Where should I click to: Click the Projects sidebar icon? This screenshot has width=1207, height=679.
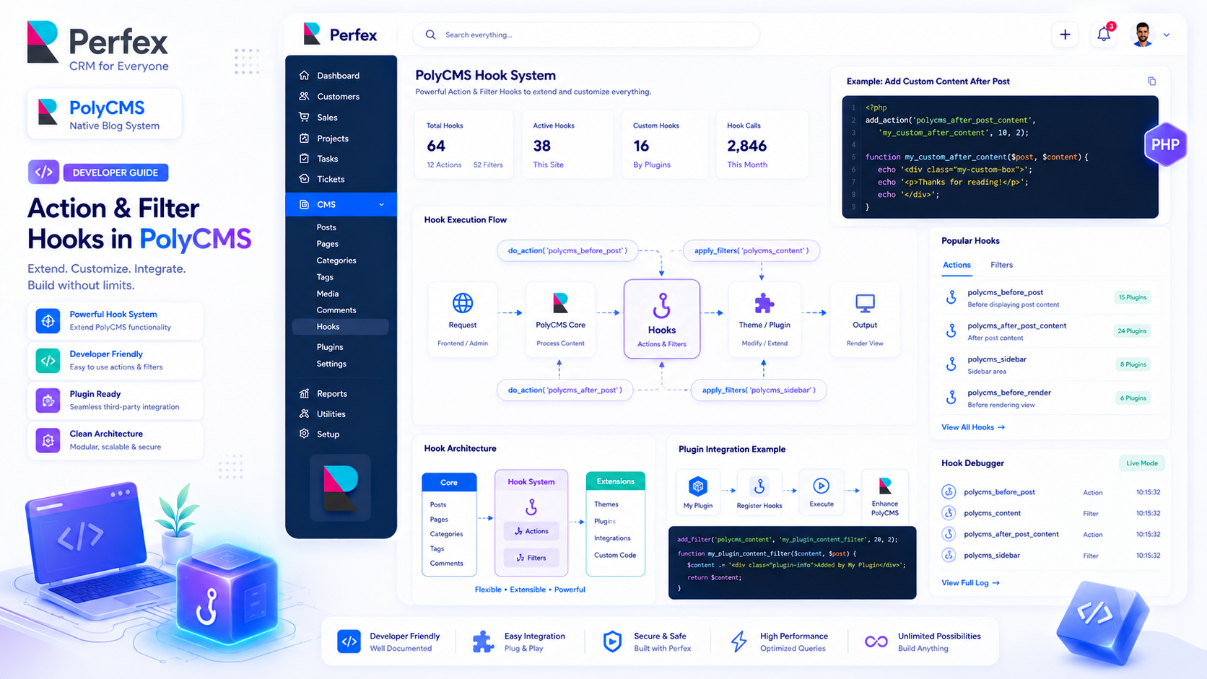click(x=305, y=138)
